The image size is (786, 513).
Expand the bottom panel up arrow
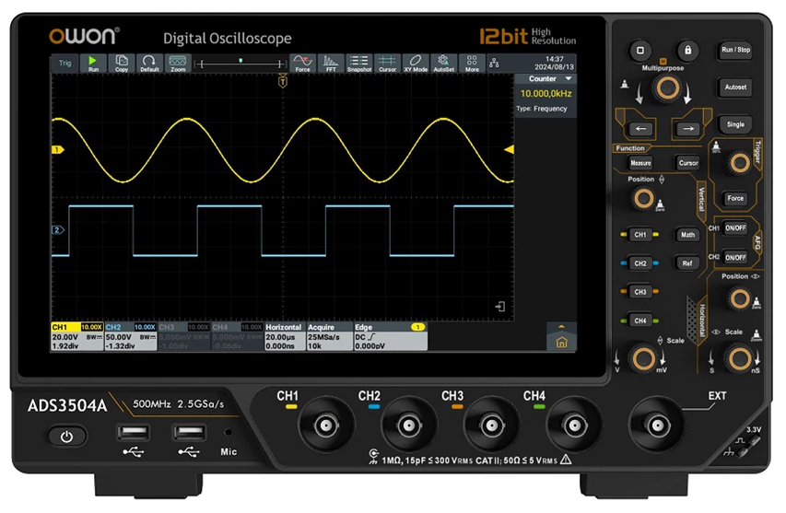point(557,326)
